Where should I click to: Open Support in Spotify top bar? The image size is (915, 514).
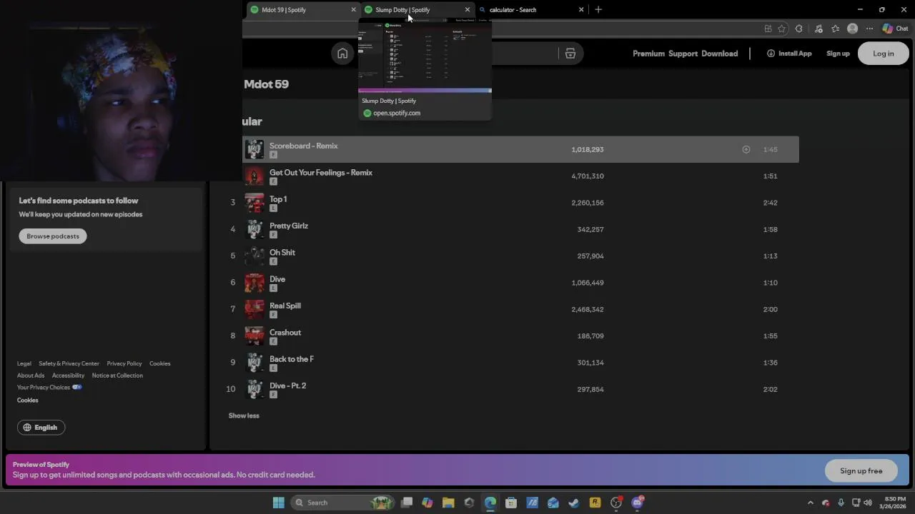[683, 54]
